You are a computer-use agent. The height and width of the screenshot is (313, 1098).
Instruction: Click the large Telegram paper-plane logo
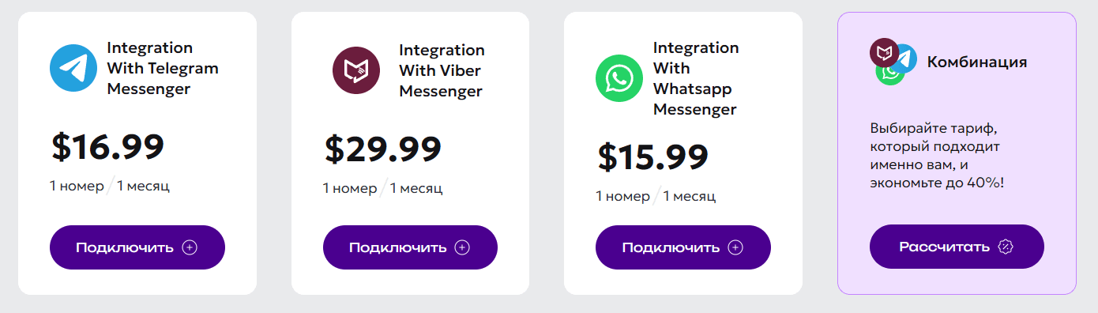pyautogui.click(x=73, y=68)
